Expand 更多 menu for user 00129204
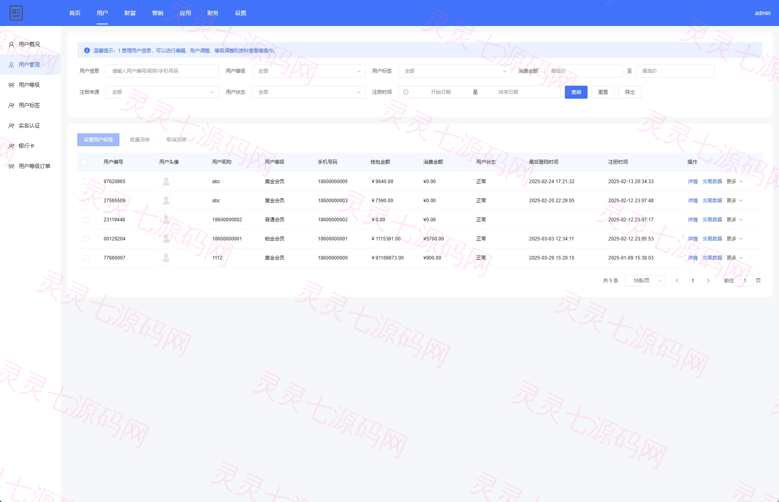The image size is (779, 502). pos(735,239)
